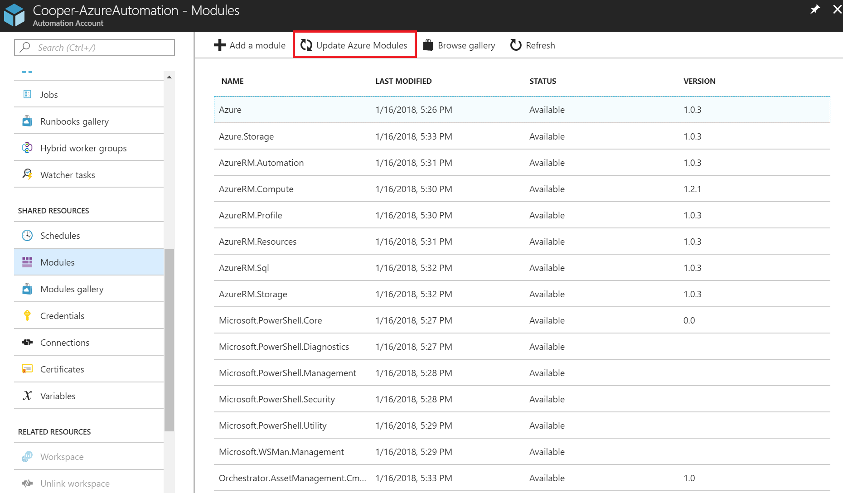Click the Refresh button
843x493 pixels.
pyautogui.click(x=533, y=45)
